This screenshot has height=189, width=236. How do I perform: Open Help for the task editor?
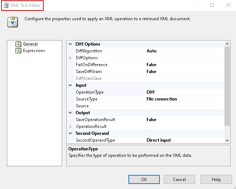(x=216, y=180)
